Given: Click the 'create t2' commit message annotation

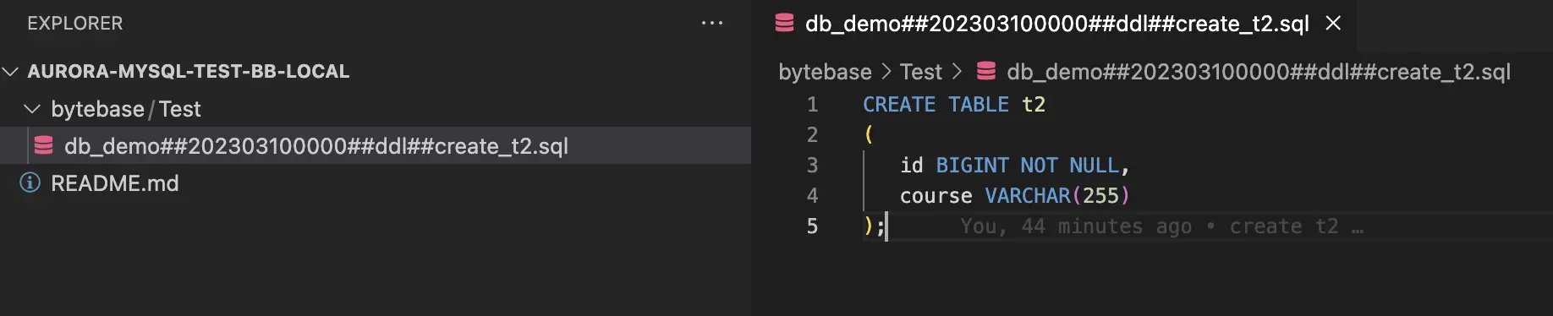Looking at the screenshot, I should coord(1284,226).
